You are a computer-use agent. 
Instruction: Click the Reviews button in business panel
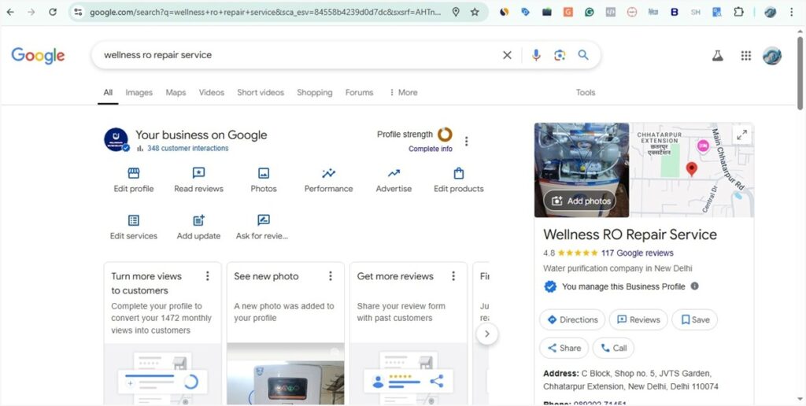638,319
